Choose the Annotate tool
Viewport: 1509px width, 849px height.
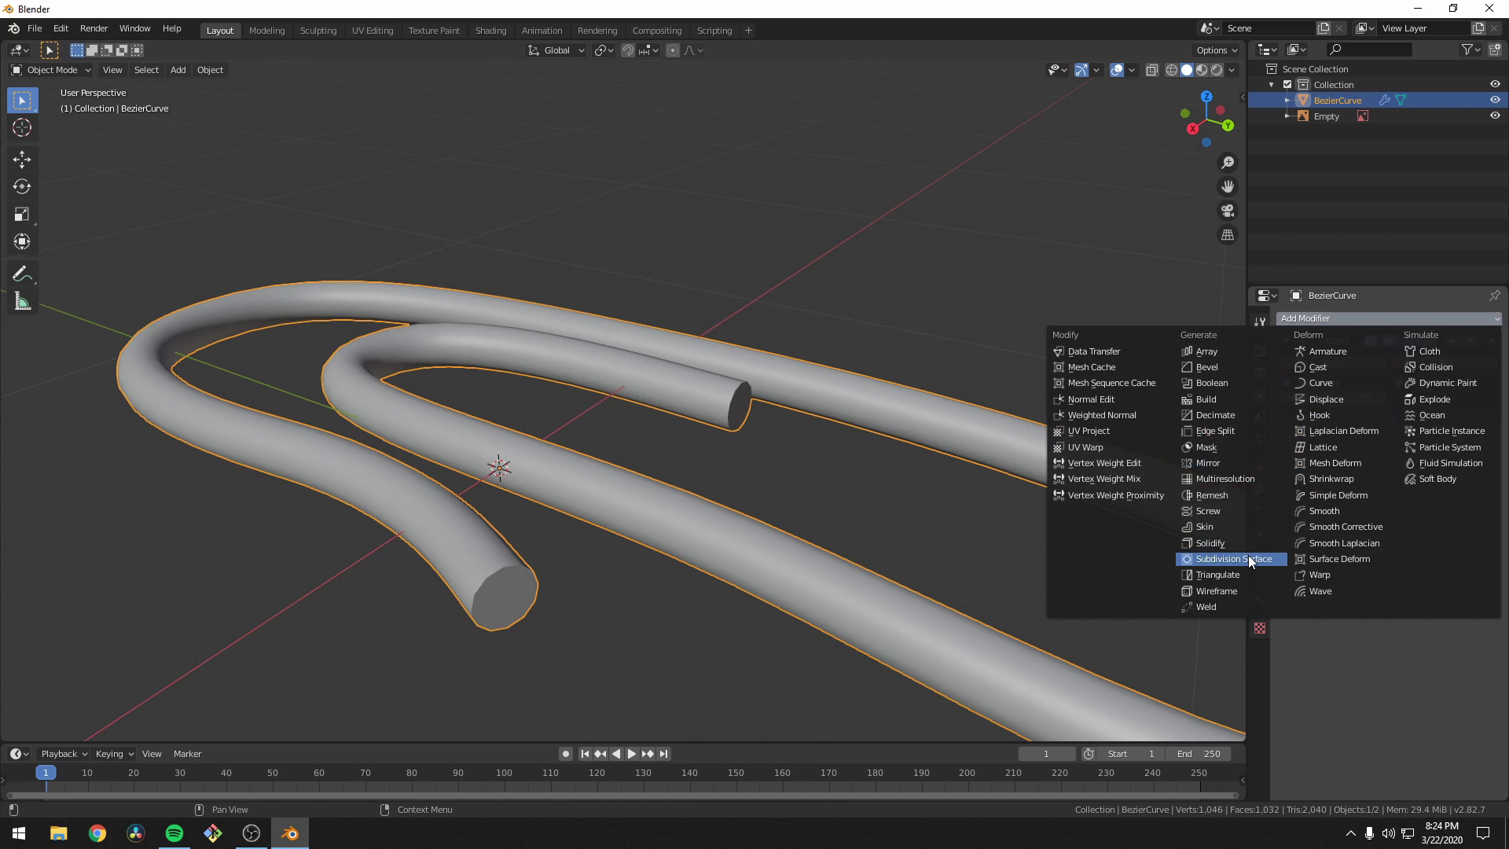[21, 273]
